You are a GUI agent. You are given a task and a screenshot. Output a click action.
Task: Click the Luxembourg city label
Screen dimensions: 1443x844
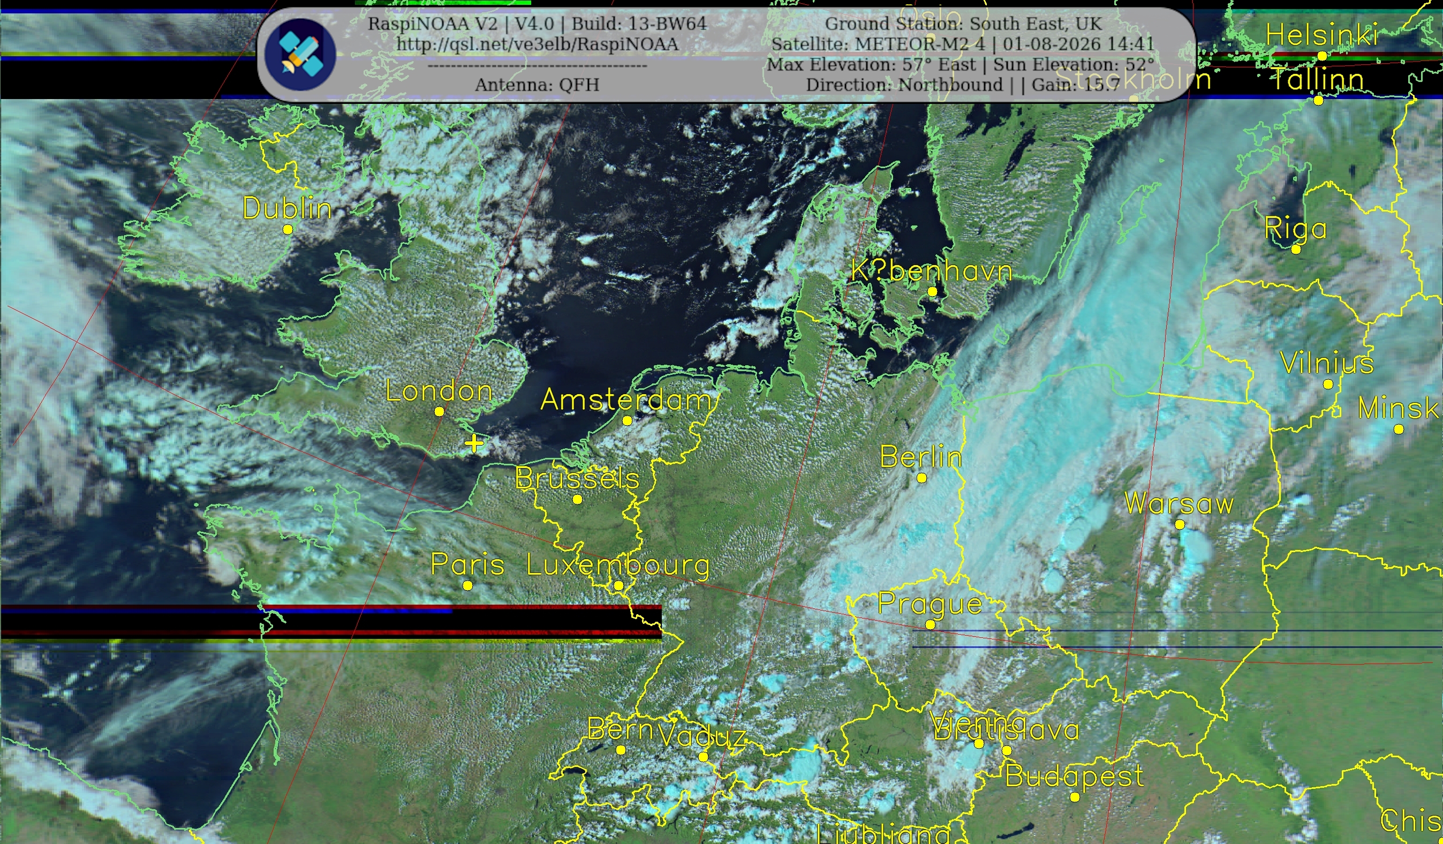pos(618,566)
